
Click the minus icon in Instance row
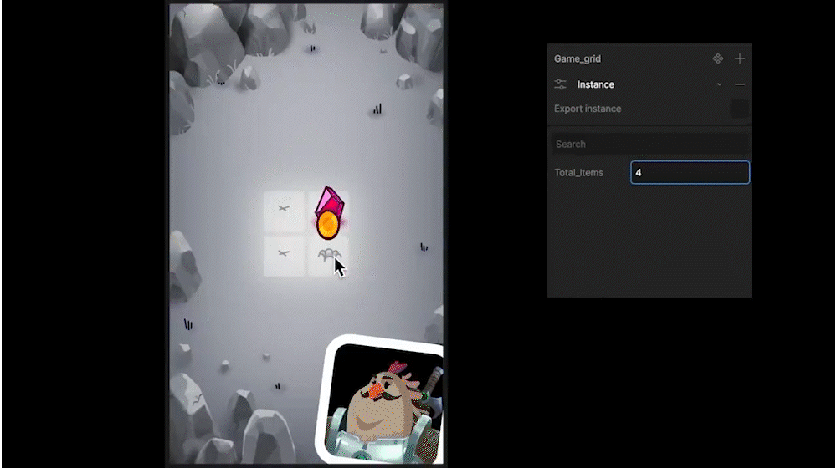click(x=739, y=84)
